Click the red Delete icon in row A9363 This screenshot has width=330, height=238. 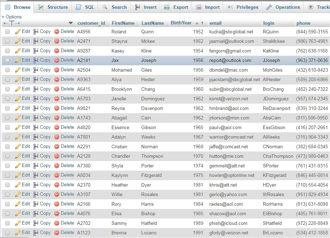(57, 79)
